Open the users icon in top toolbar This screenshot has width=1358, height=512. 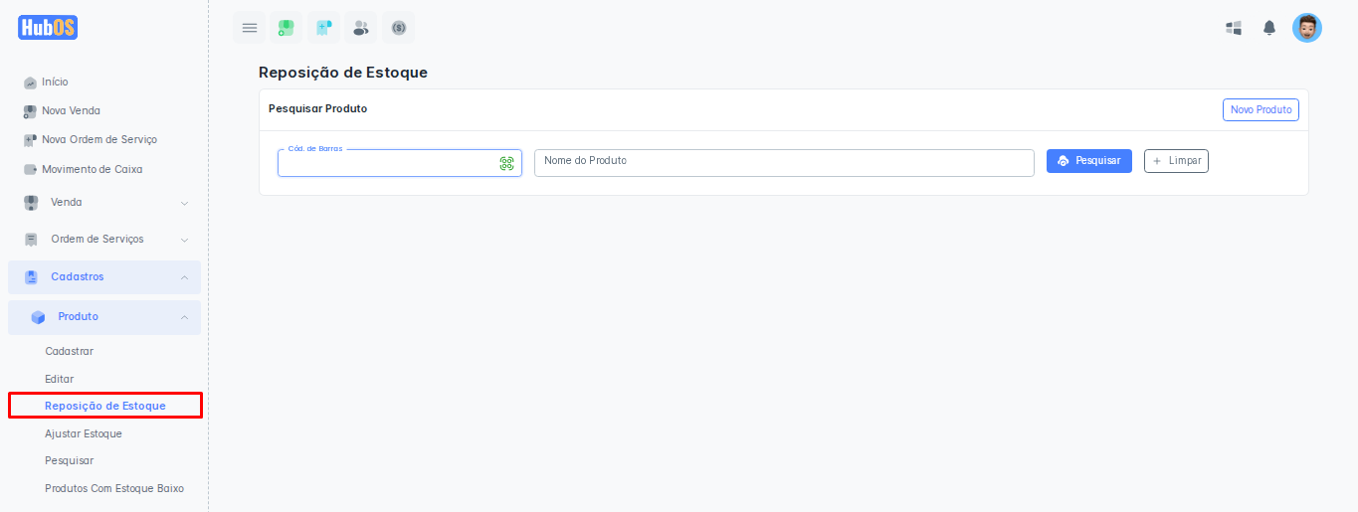point(361,28)
